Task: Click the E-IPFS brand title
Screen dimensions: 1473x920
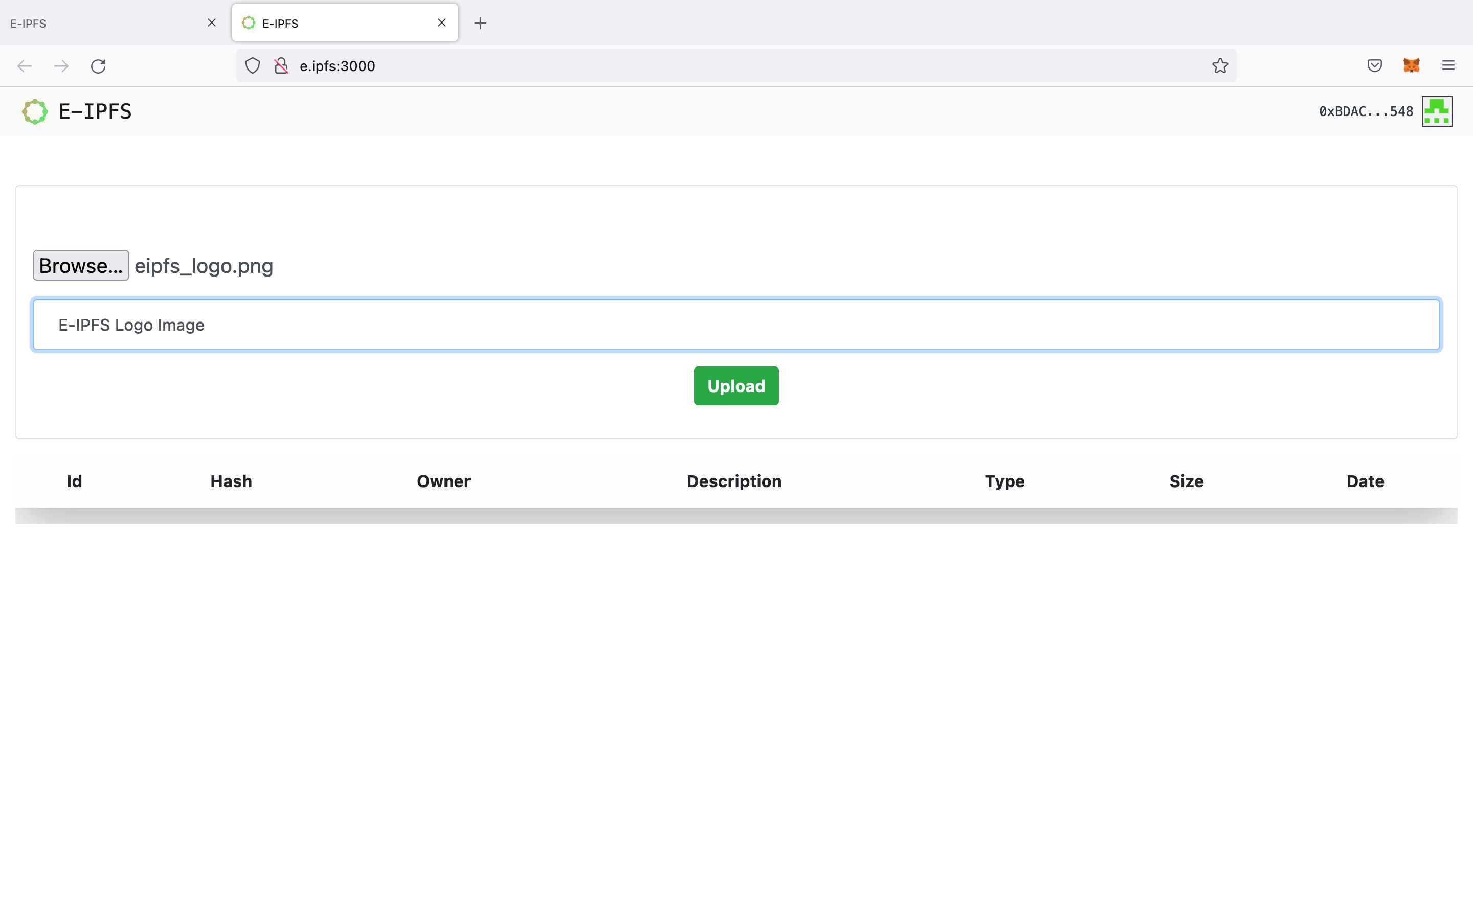Action: (x=95, y=111)
